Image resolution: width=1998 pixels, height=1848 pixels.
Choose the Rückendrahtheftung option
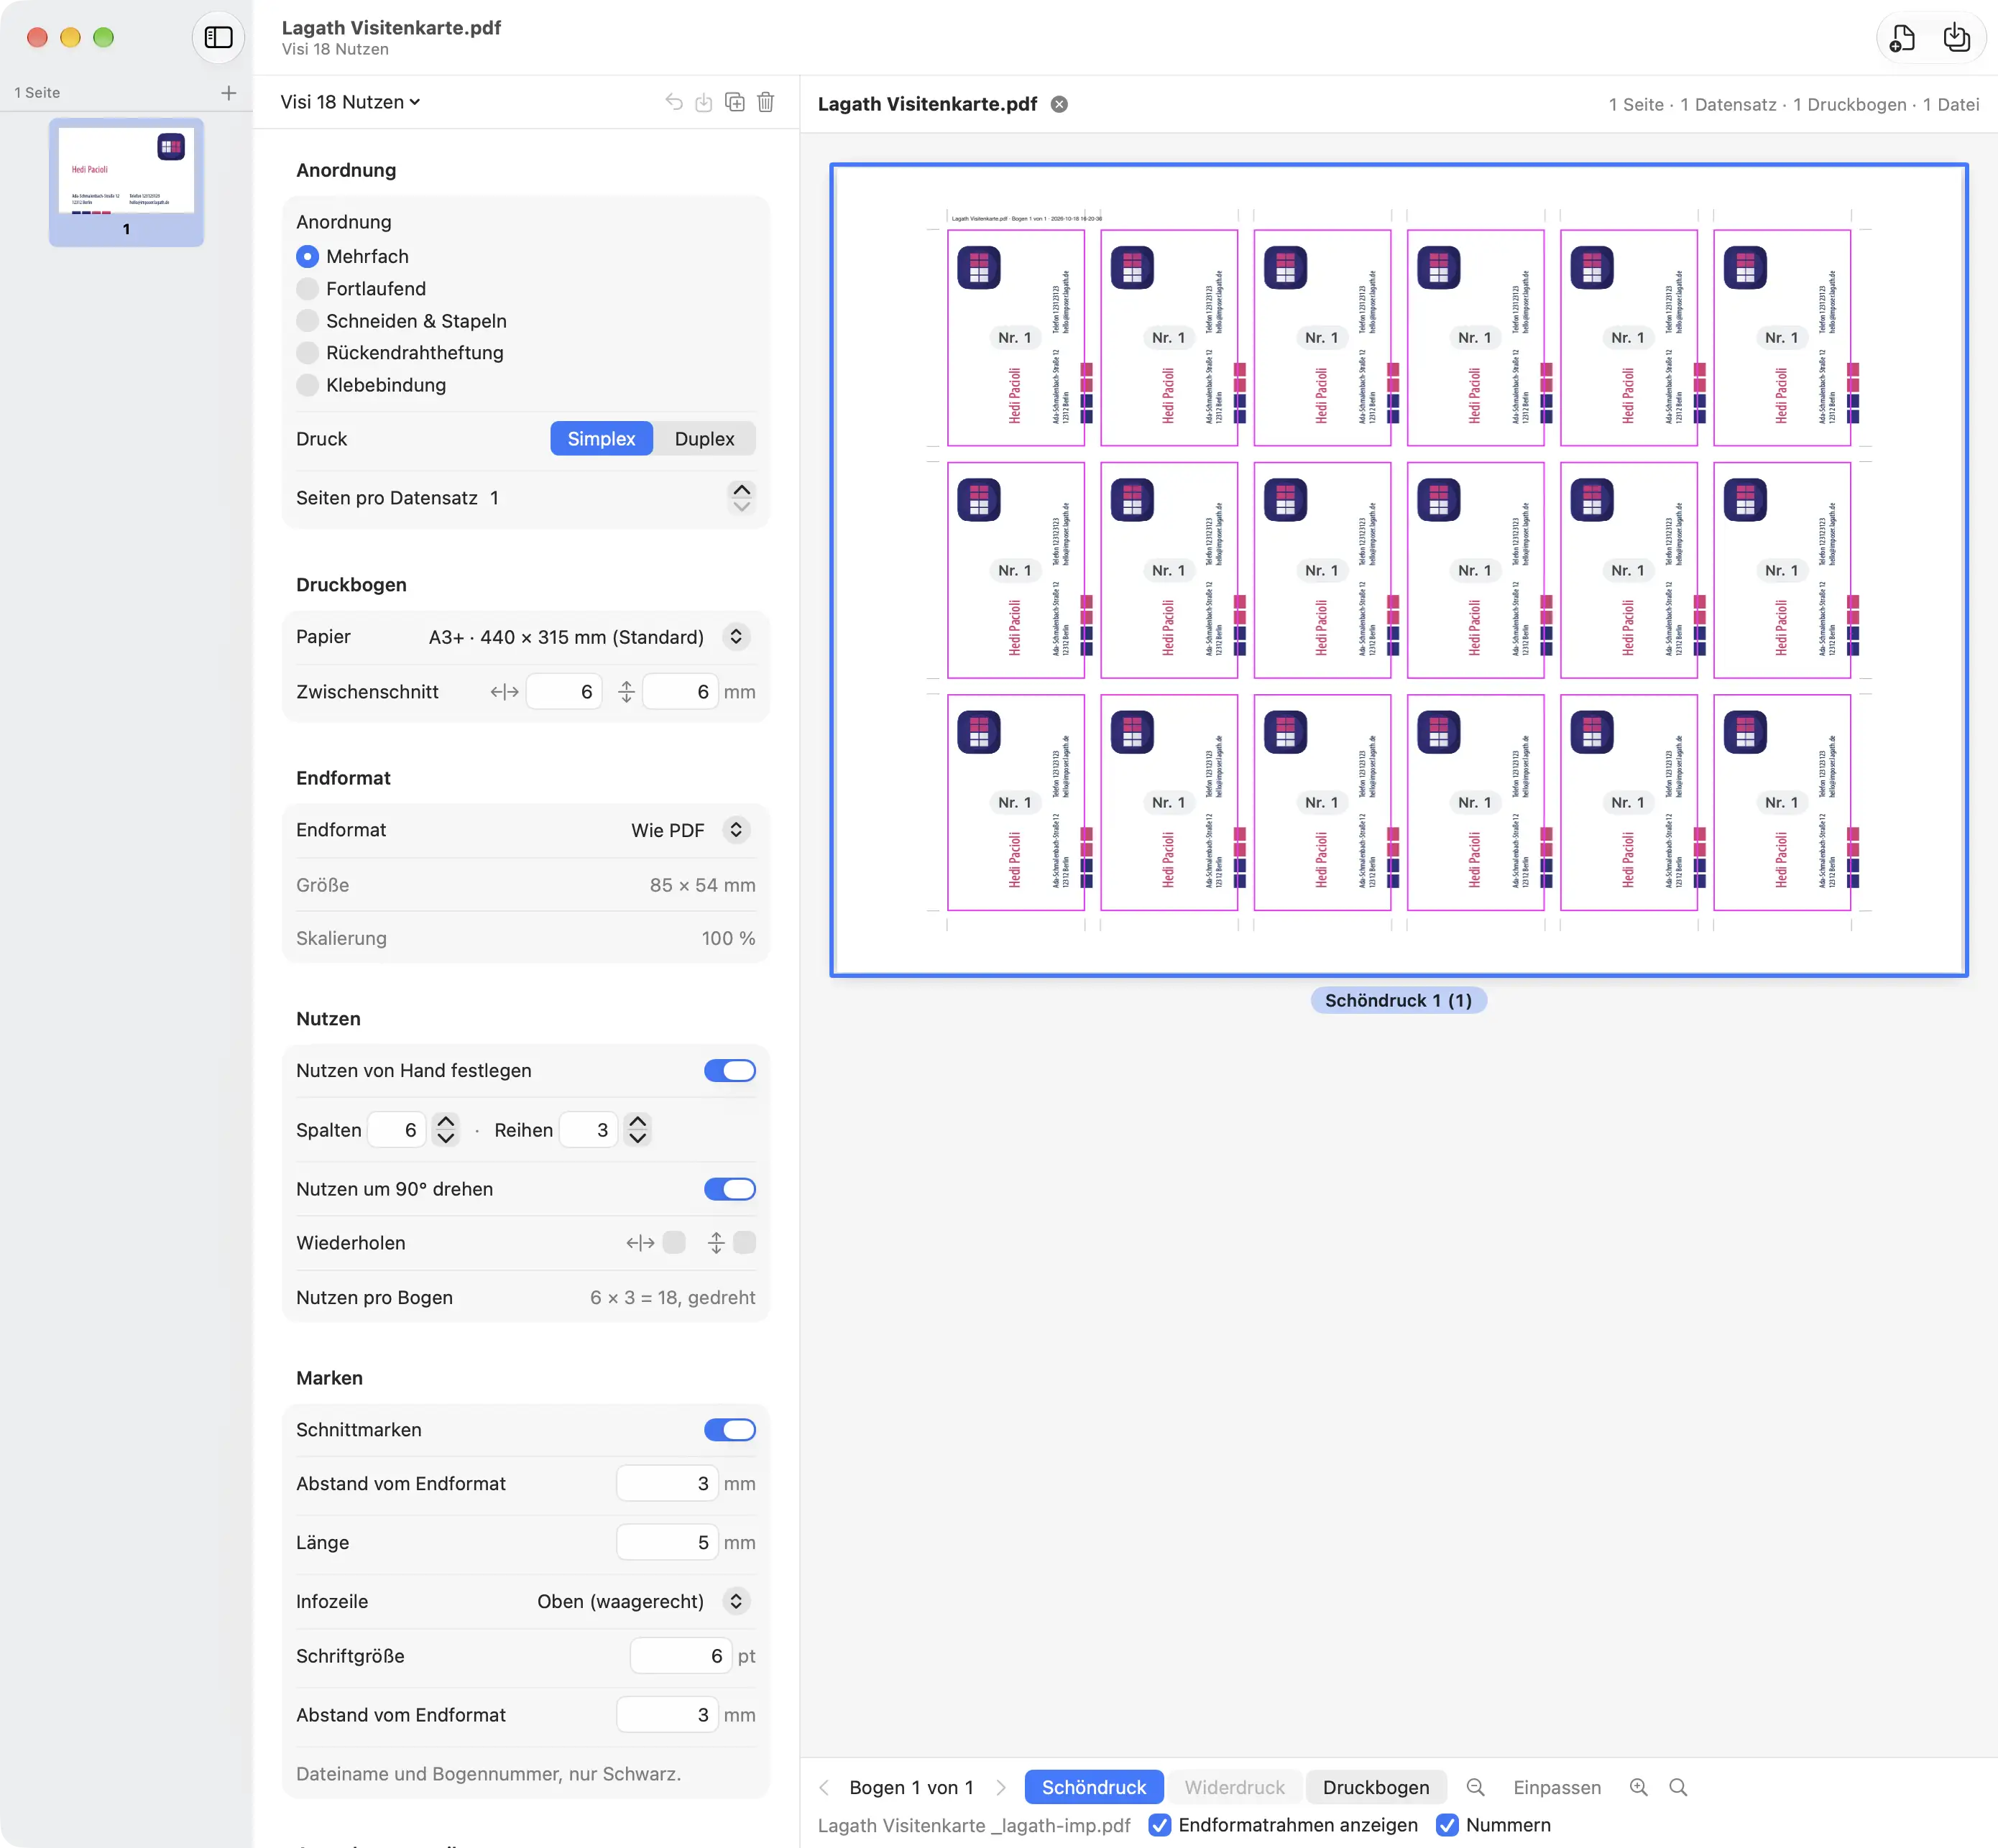(308, 353)
